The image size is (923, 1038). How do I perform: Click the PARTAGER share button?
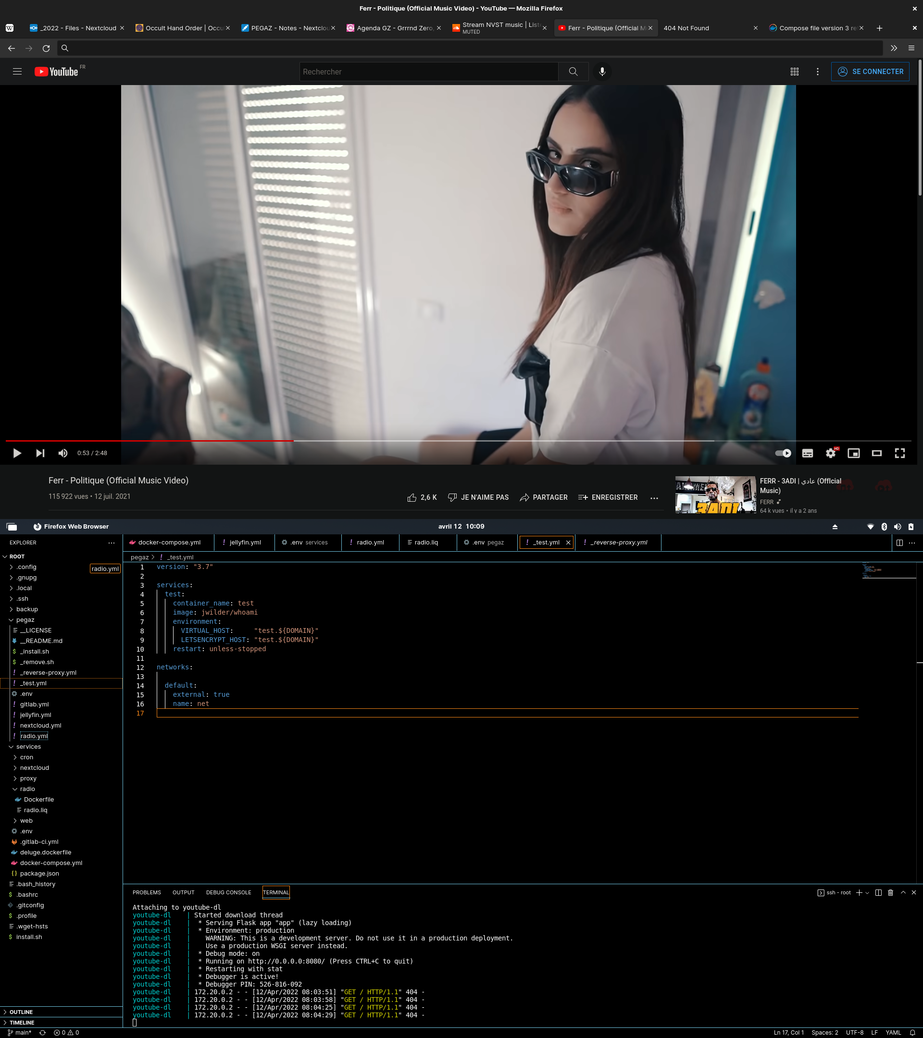tap(544, 497)
